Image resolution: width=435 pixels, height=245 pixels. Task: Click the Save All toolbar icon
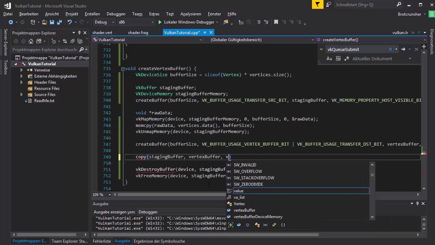click(59, 22)
